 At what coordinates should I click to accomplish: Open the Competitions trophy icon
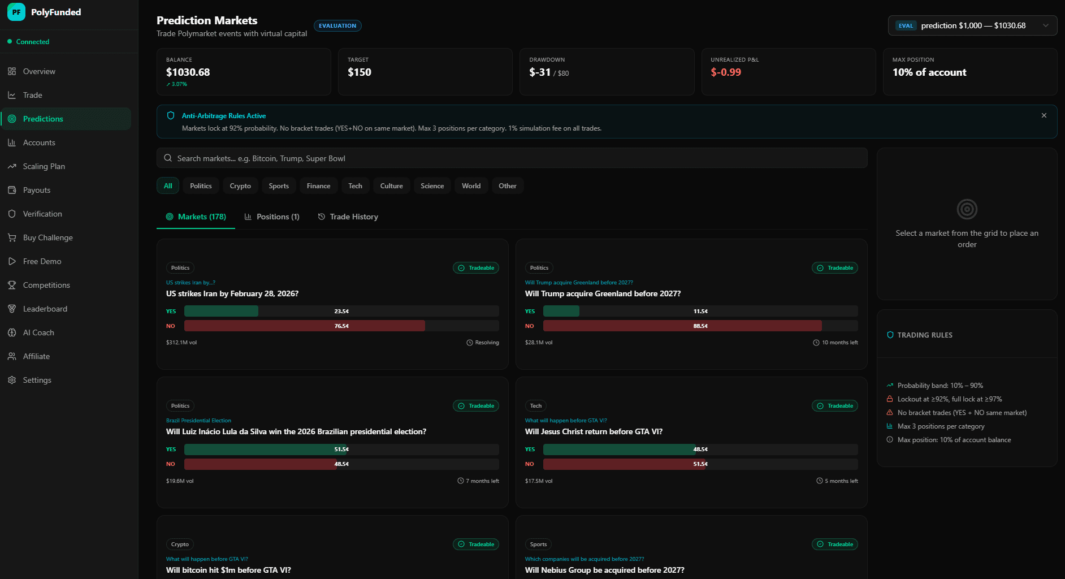[x=12, y=285]
